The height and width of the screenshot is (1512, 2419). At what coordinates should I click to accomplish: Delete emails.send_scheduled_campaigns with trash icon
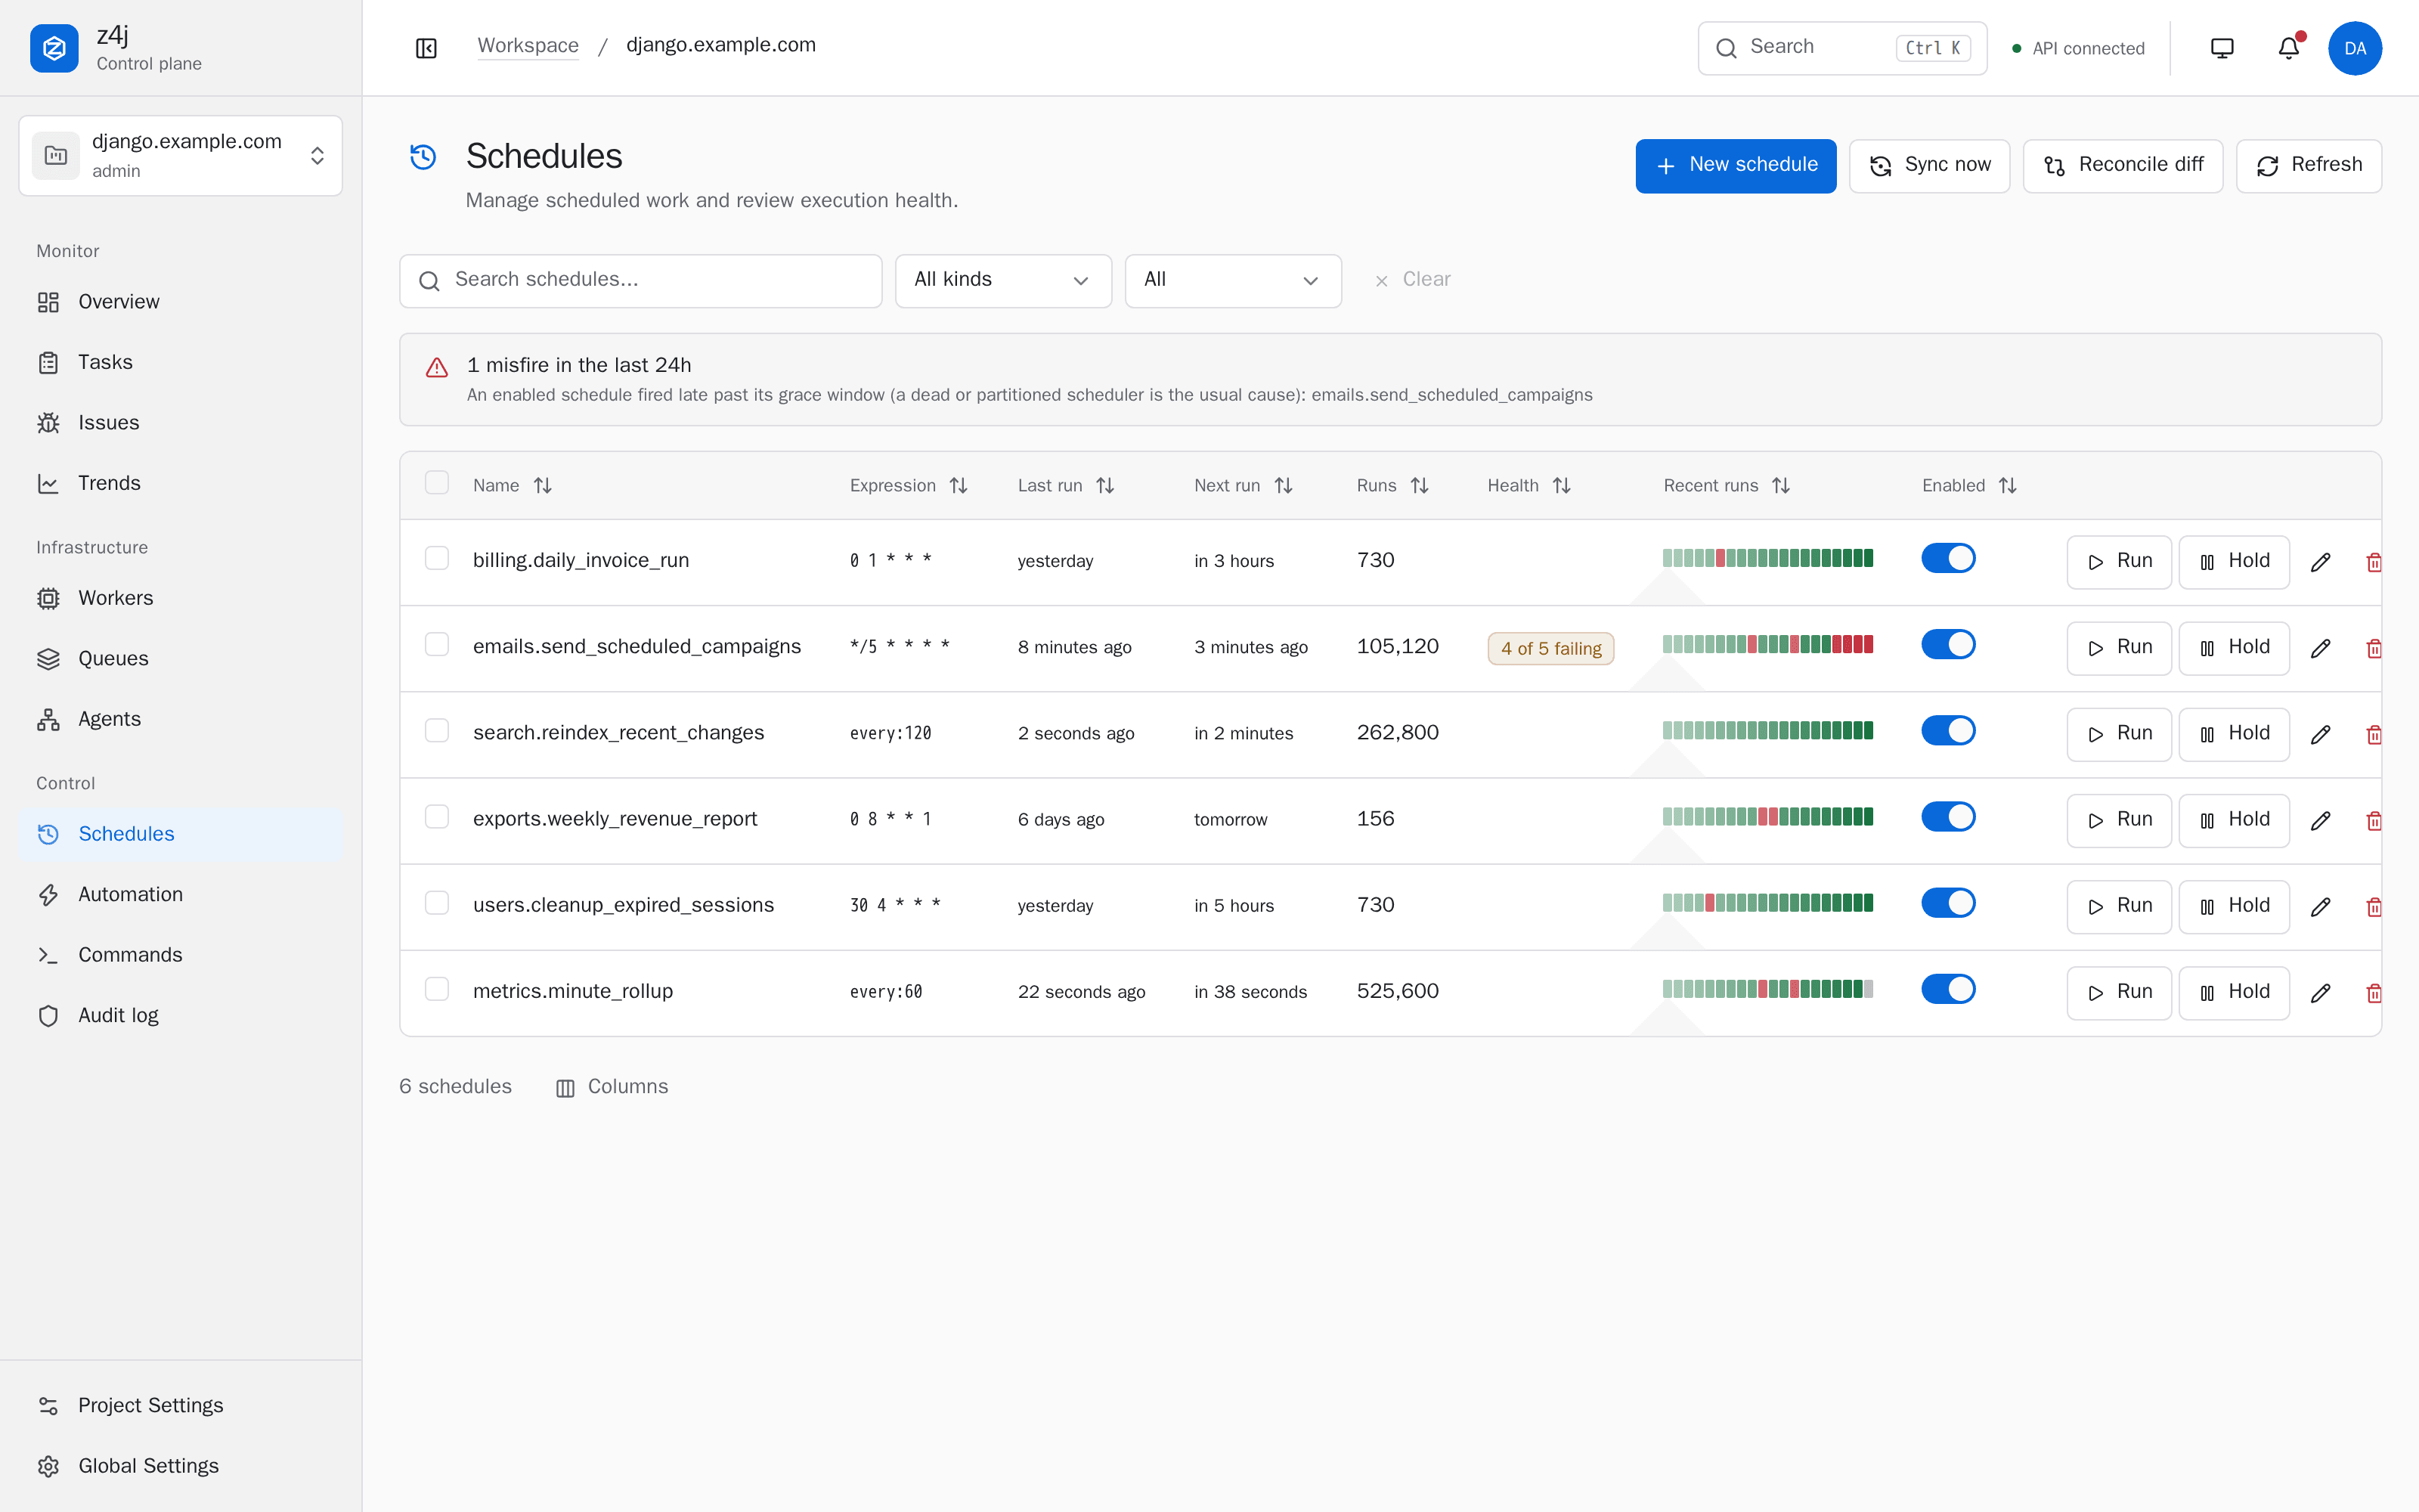pos(2374,648)
